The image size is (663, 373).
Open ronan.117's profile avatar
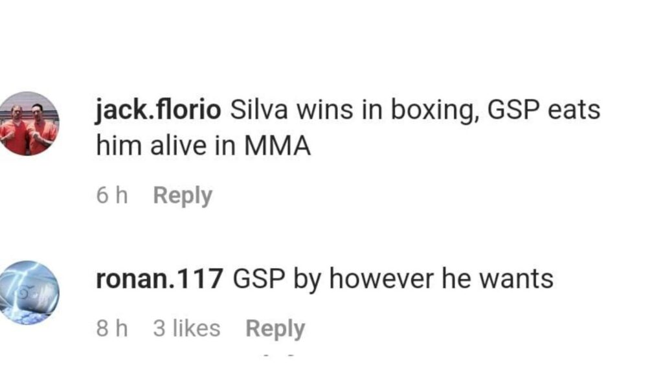tap(28, 293)
